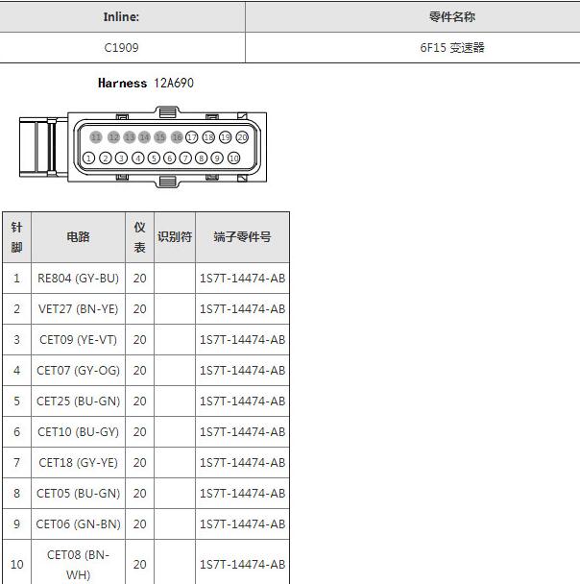Click terminal part number in CET06 row
Image resolution: width=580 pixels, height=584 pixels.
tap(242, 524)
